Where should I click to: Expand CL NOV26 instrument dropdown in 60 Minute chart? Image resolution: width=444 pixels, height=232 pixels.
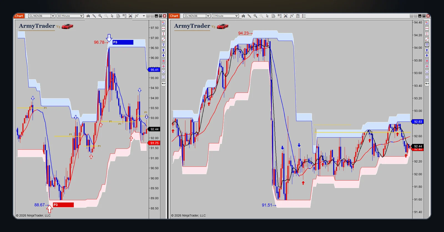pyautogui.click(x=53, y=16)
